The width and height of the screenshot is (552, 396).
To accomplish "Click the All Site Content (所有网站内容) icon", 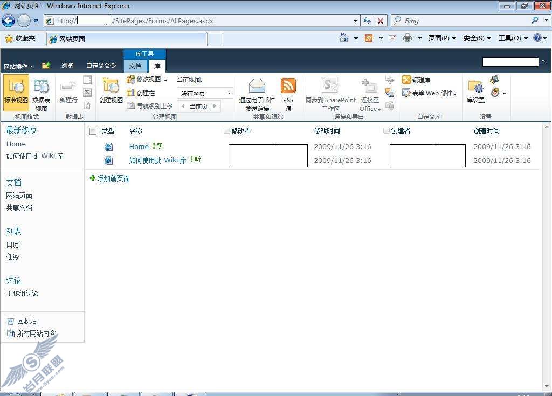I will click(x=11, y=333).
